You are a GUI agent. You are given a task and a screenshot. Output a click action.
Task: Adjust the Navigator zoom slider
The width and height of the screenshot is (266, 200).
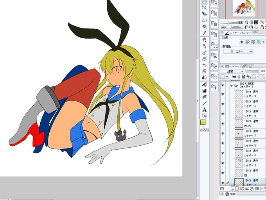(x=232, y=22)
